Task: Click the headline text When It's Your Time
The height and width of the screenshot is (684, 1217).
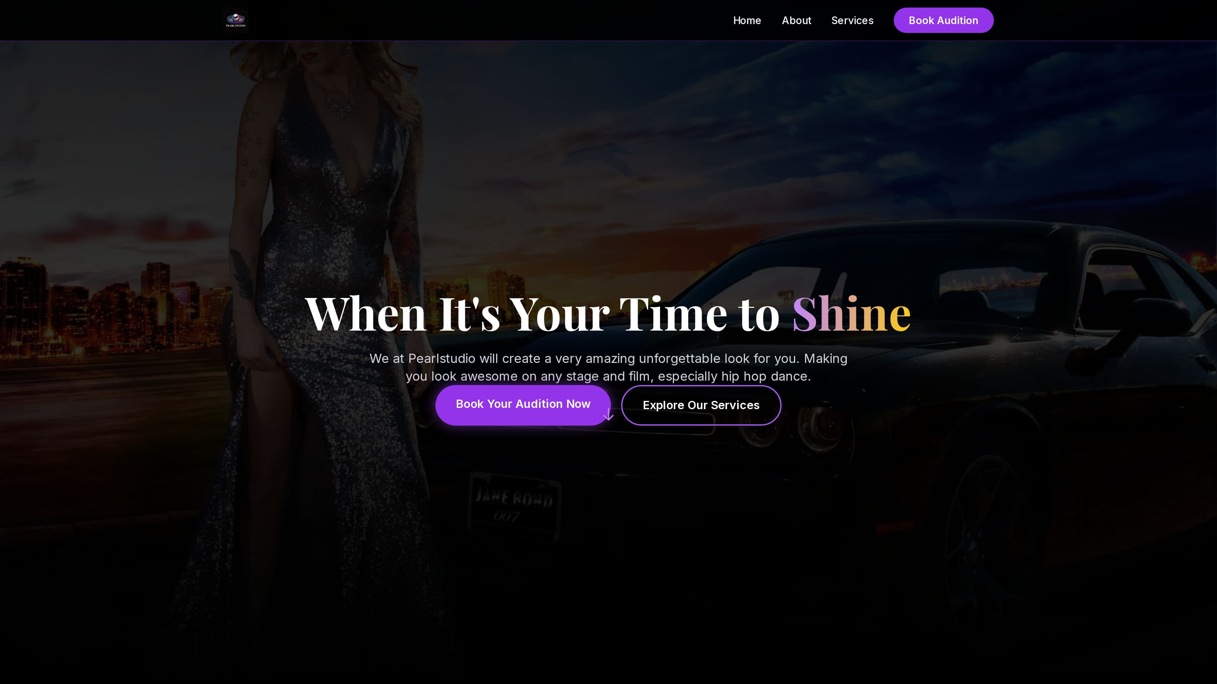Action: pos(516,313)
